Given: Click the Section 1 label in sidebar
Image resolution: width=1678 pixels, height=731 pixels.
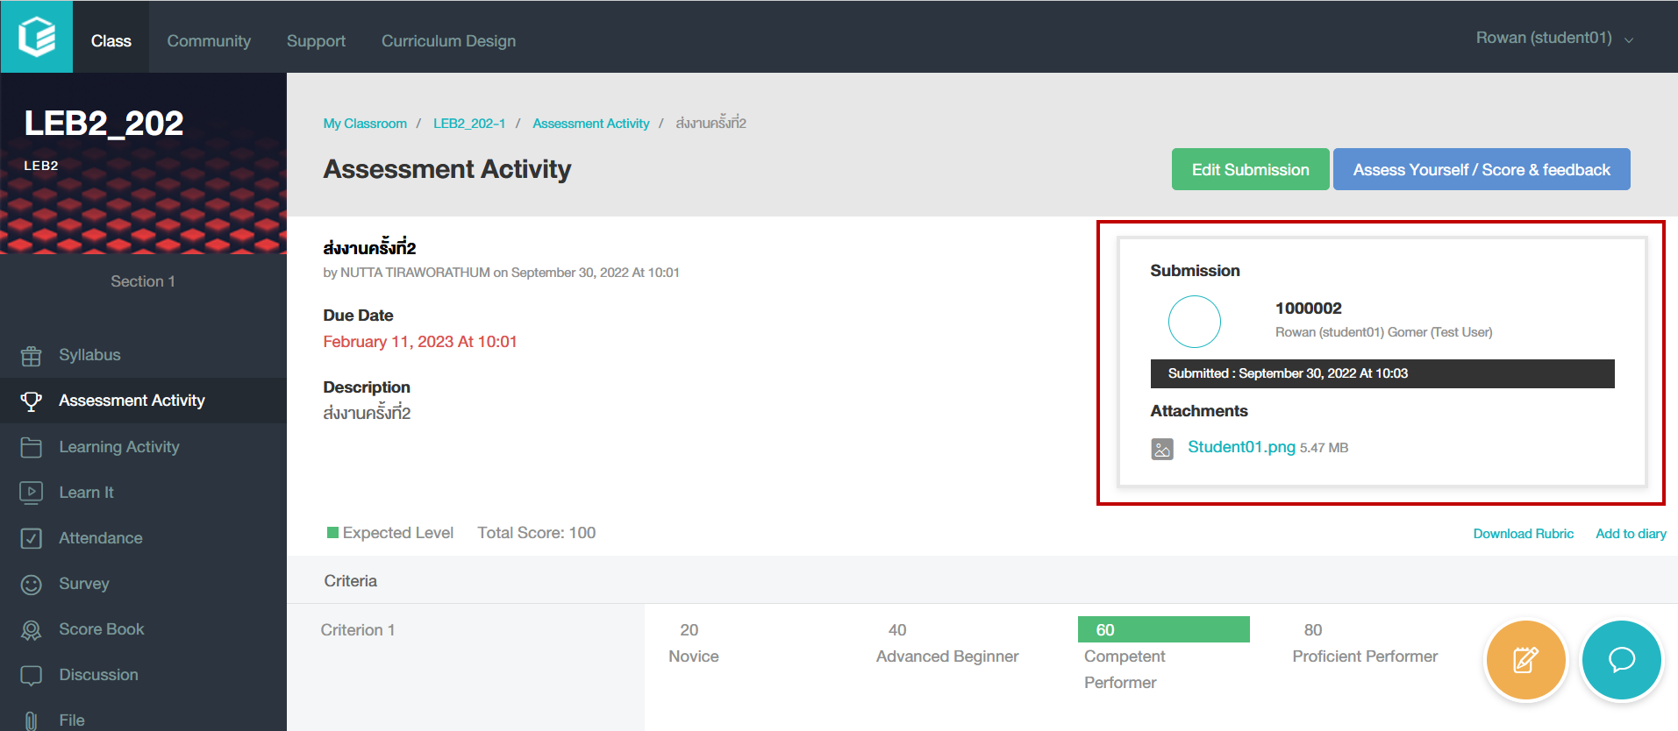Looking at the screenshot, I should [143, 281].
